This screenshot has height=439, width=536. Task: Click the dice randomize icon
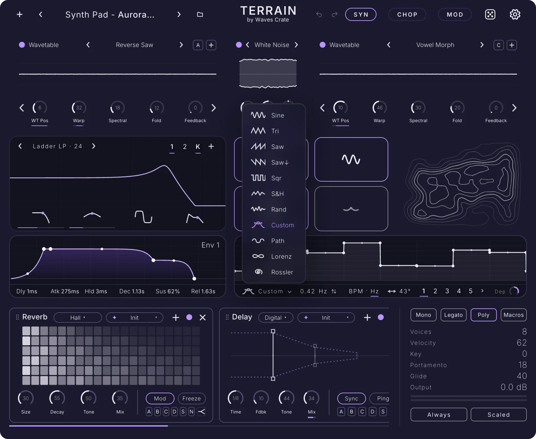(490, 14)
